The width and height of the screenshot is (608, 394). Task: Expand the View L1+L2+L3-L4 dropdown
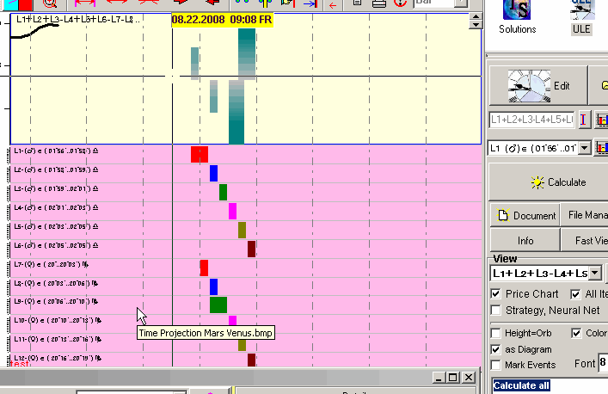(x=594, y=274)
